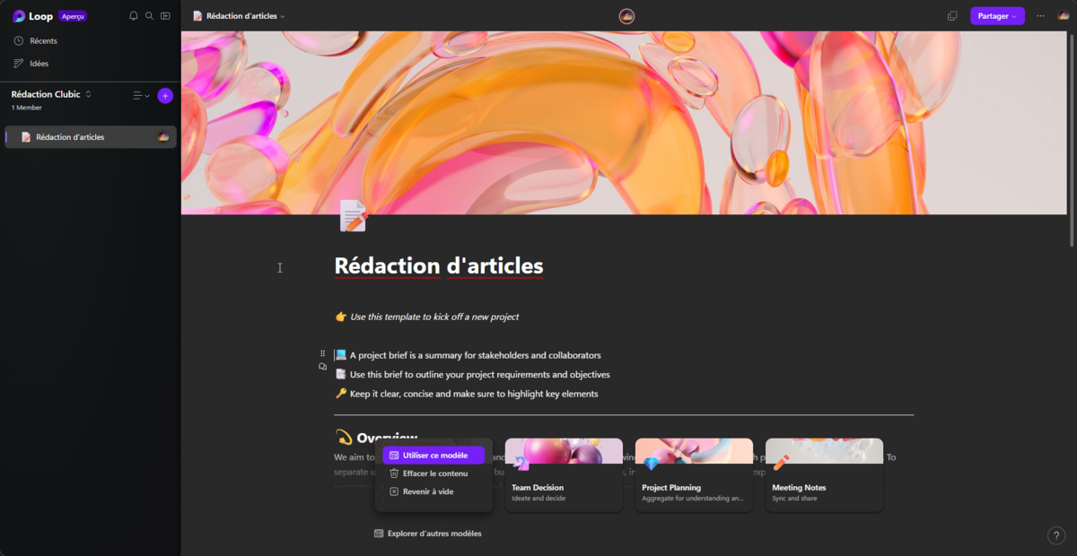Select the Meeting Notes template card
This screenshot has height=556, width=1077.
824,474
